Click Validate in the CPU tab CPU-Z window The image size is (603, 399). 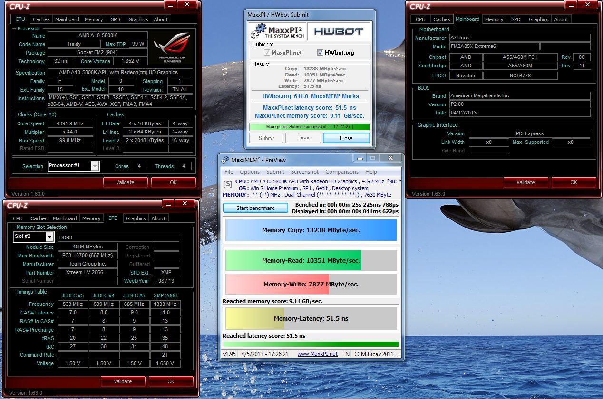[x=125, y=182]
